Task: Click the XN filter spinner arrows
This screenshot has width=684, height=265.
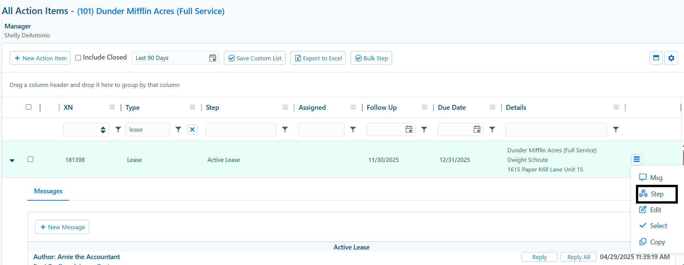Action: click(x=103, y=130)
